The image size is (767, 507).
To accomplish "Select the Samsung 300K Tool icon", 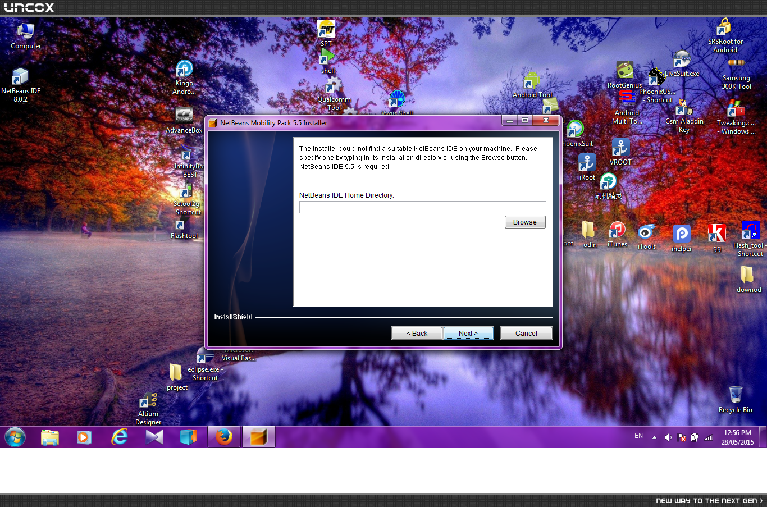I will click(x=736, y=74).
